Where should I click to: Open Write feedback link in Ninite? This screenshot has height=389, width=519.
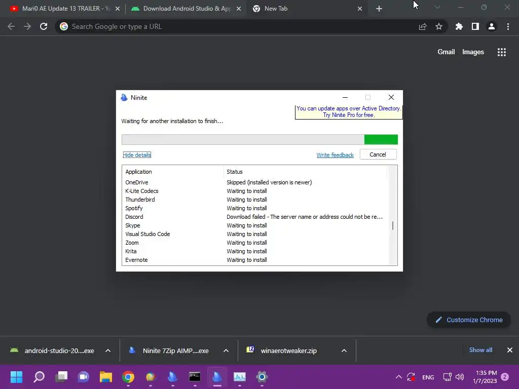click(335, 155)
